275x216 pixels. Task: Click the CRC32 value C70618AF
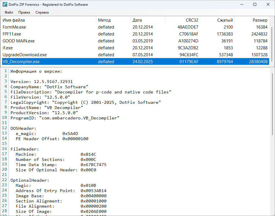pos(189,34)
